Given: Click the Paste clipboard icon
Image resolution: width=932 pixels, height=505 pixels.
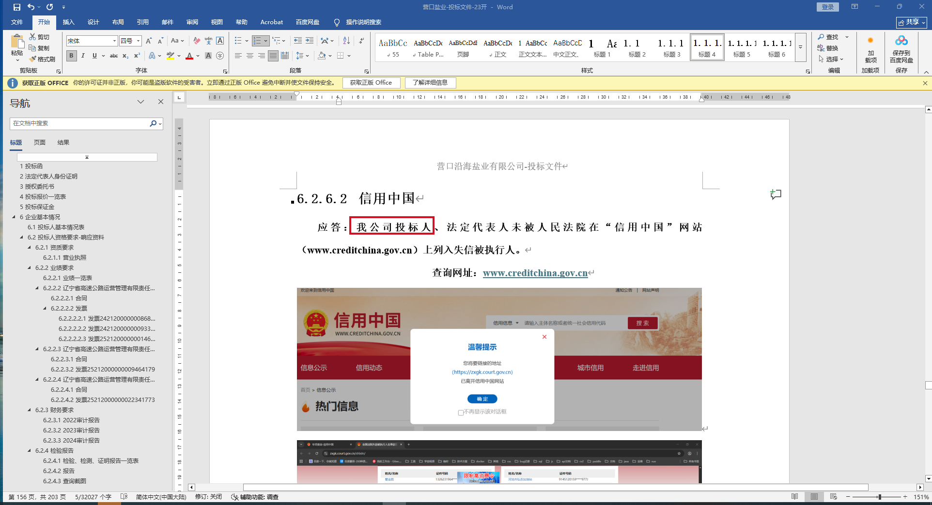Looking at the screenshot, I should point(17,41).
